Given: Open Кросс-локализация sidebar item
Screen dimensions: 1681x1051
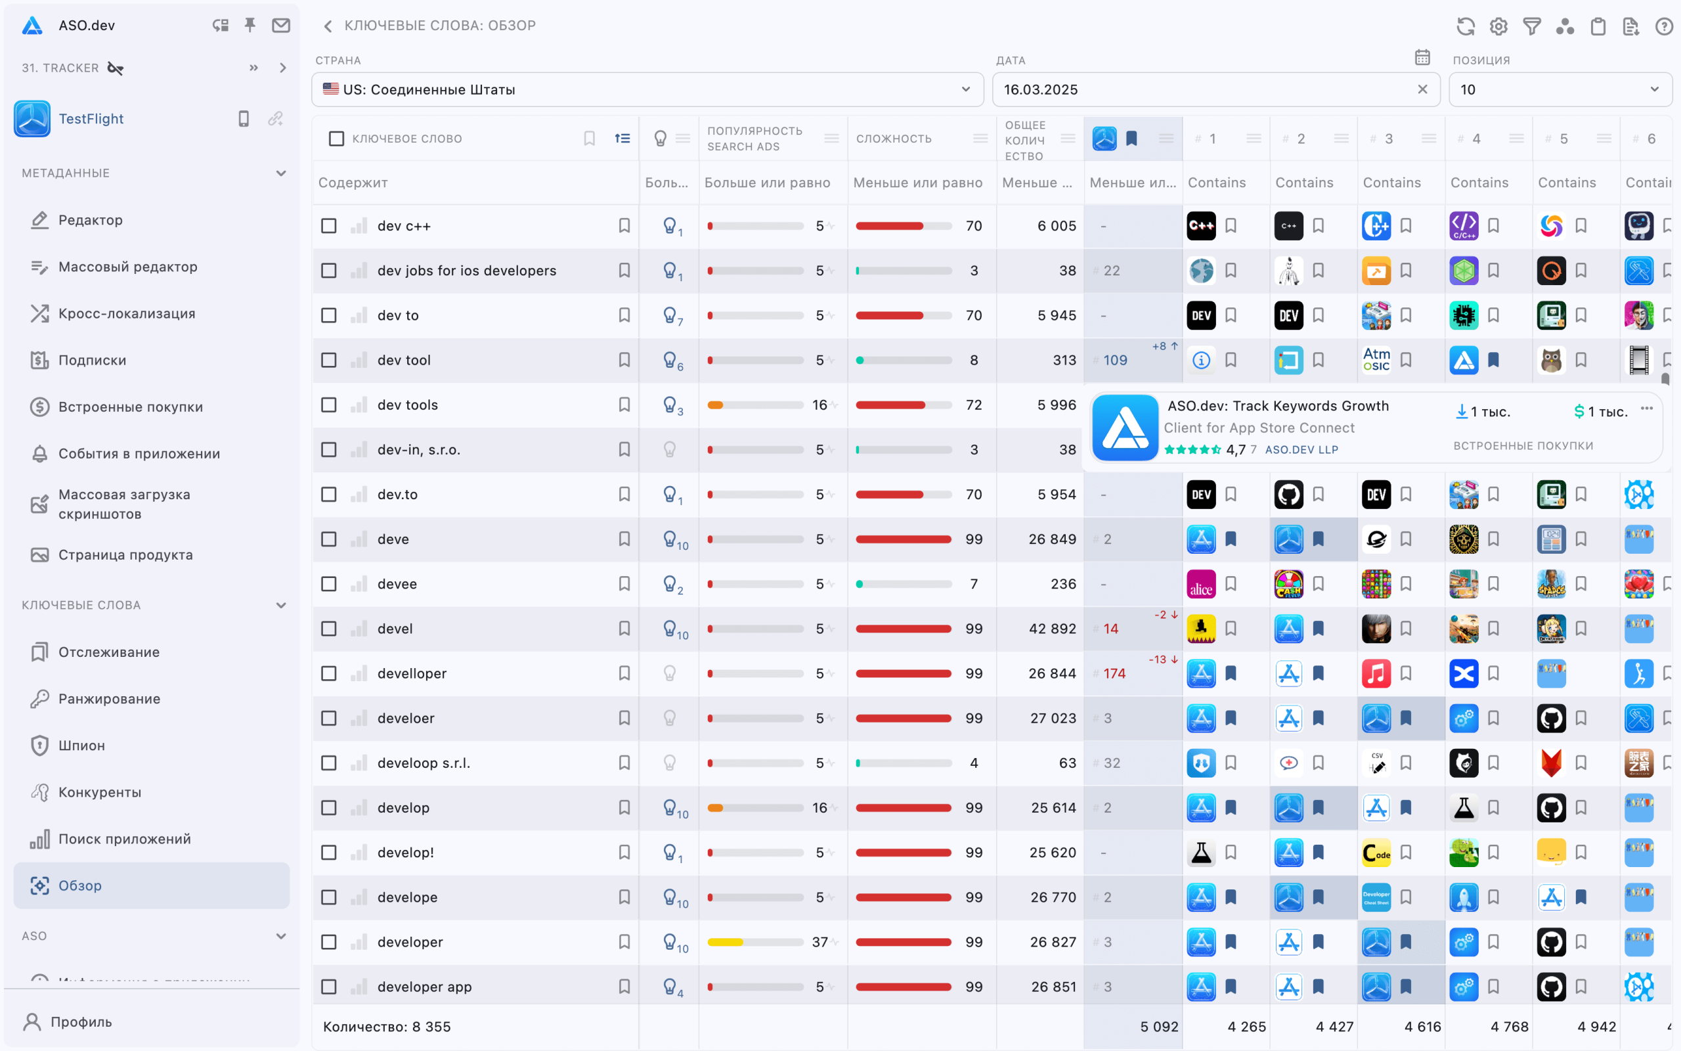Looking at the screenshot, I should click(127, 313).
